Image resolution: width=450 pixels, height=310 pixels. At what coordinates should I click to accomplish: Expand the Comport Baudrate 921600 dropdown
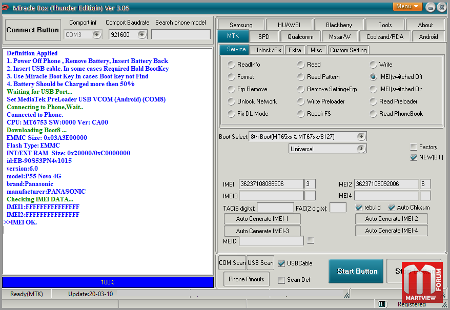click(x=142, y=34)
